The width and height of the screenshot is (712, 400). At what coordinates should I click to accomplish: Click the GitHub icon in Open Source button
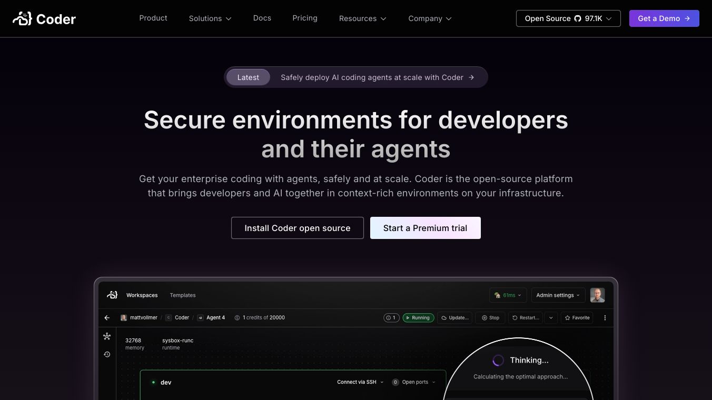tap(578, 18)
